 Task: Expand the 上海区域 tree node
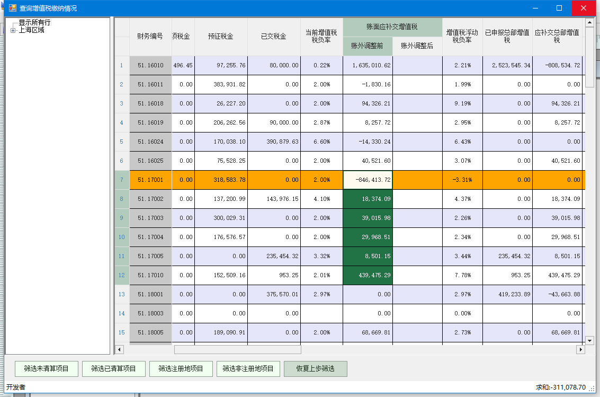[x=13, y=30]
